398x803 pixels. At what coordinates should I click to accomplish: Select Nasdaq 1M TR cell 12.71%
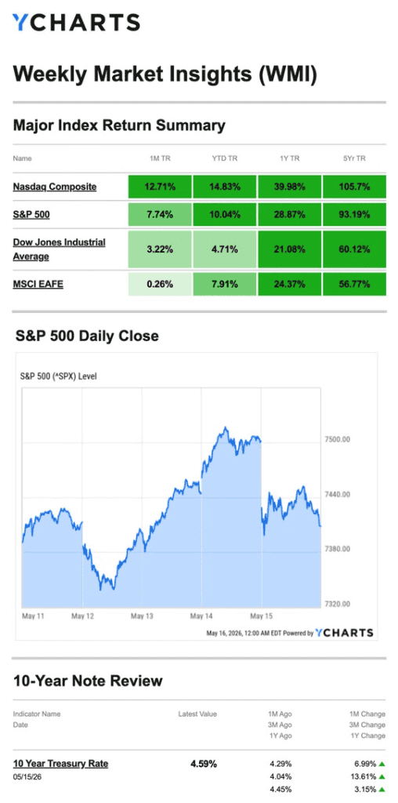tap(160, 187)
